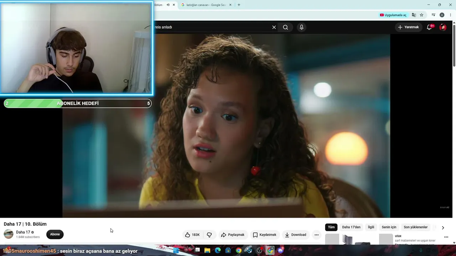Viewport: 456px width, 256px height.
Task: Click the Paylaşmak share button
Action: tap(233, 235)
